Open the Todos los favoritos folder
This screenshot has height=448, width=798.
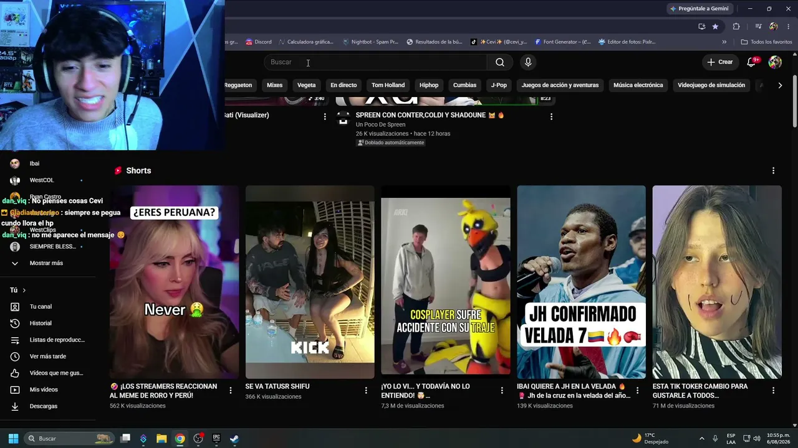766,42
